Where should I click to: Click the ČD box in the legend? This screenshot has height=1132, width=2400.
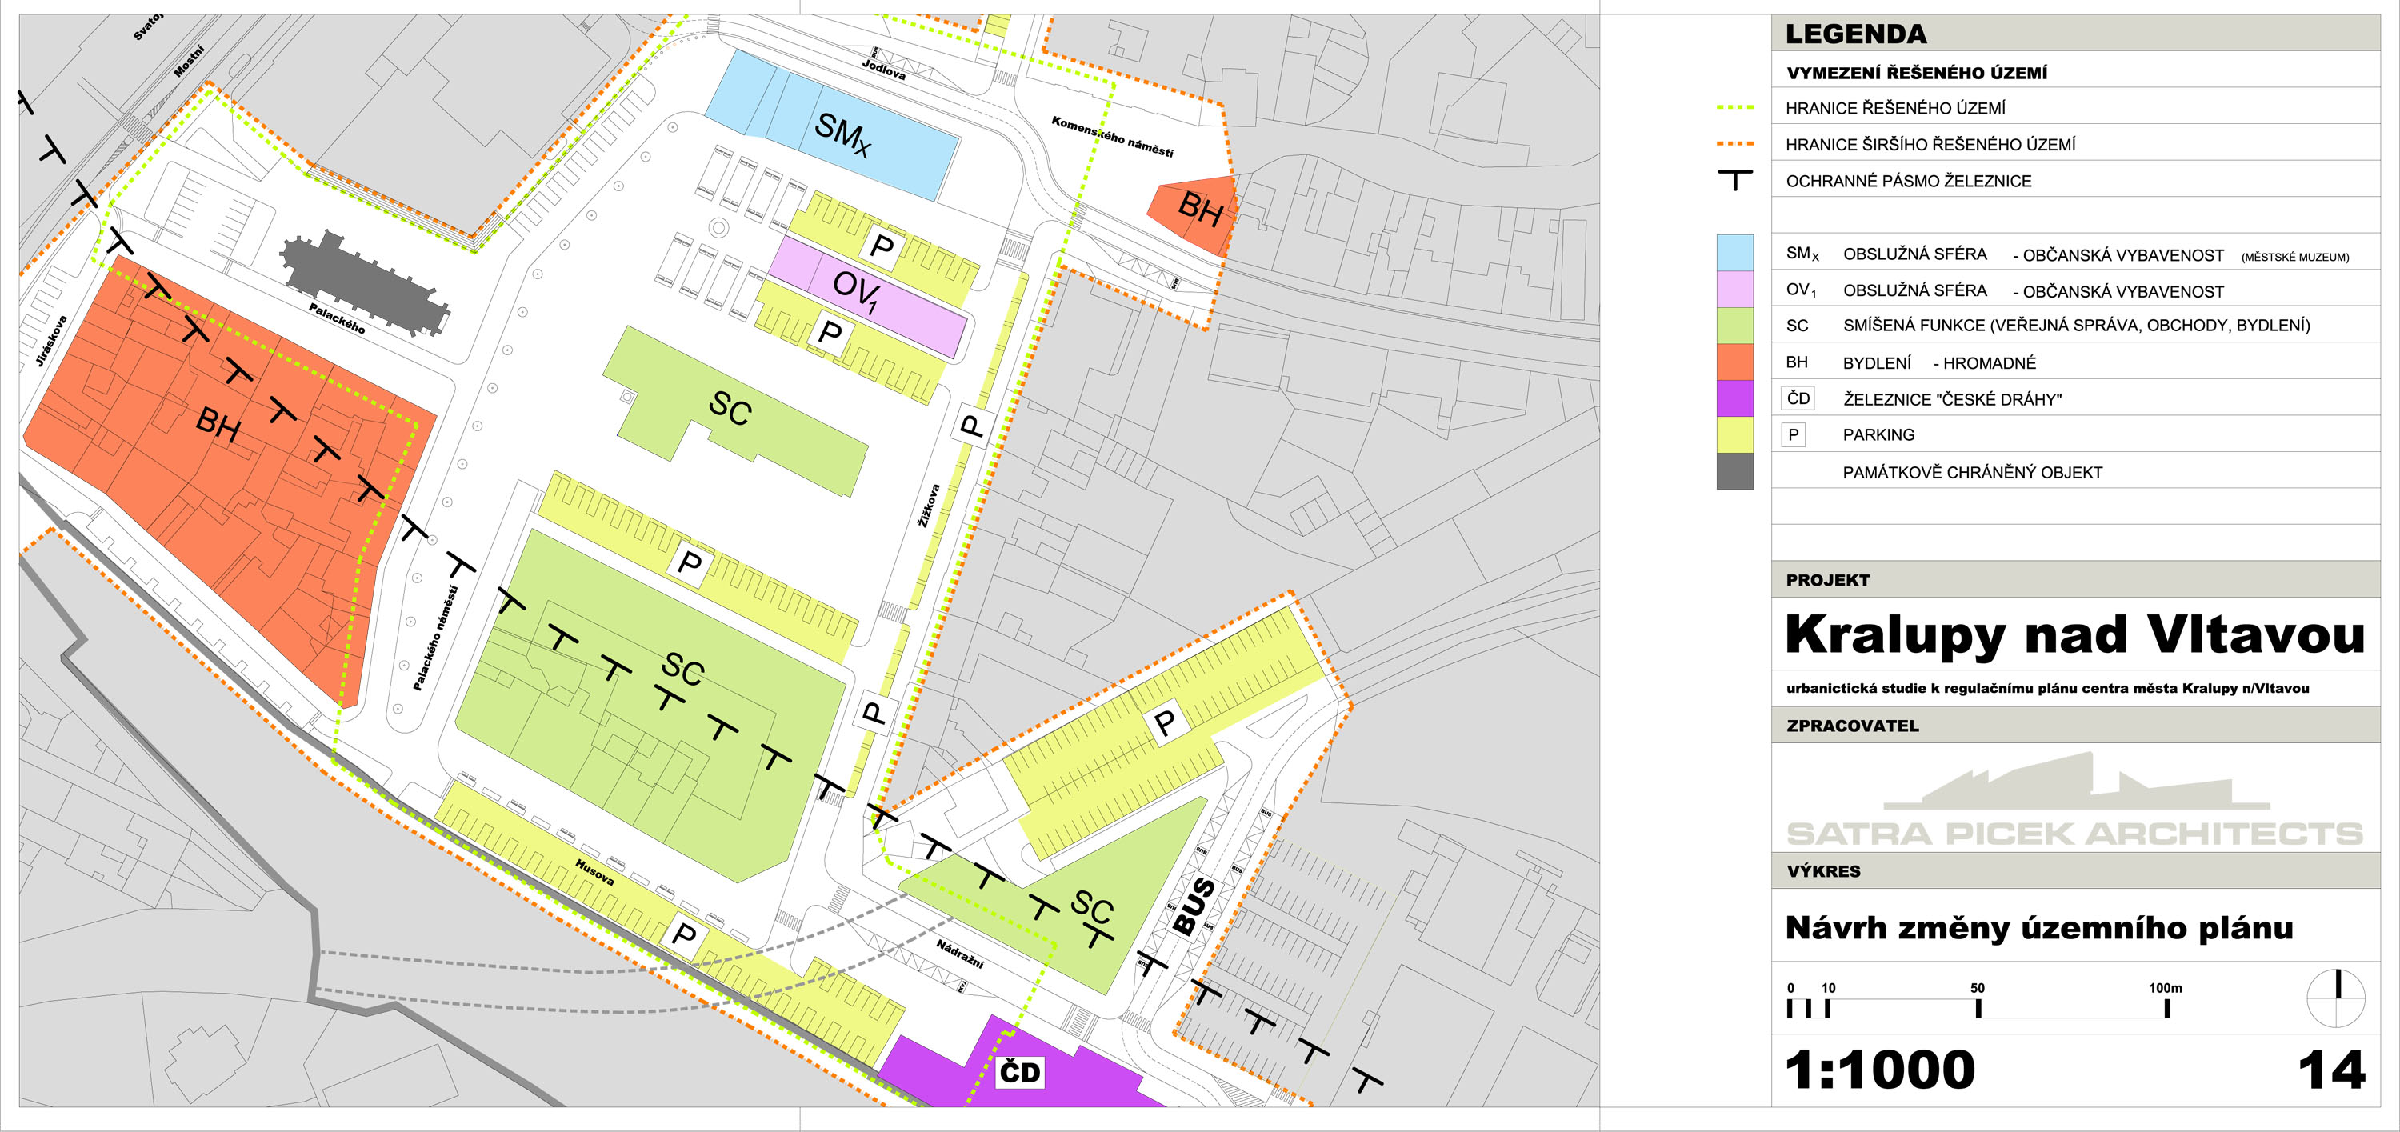coord(1798,398)
